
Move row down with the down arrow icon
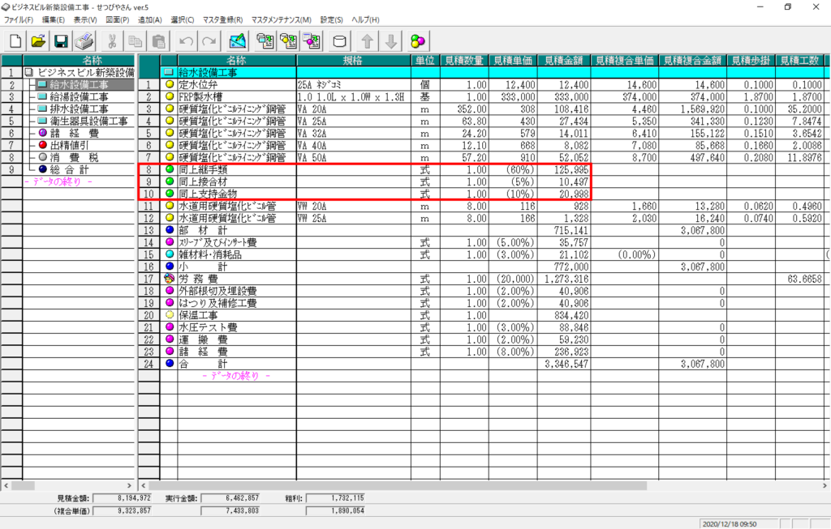[390, 41]
